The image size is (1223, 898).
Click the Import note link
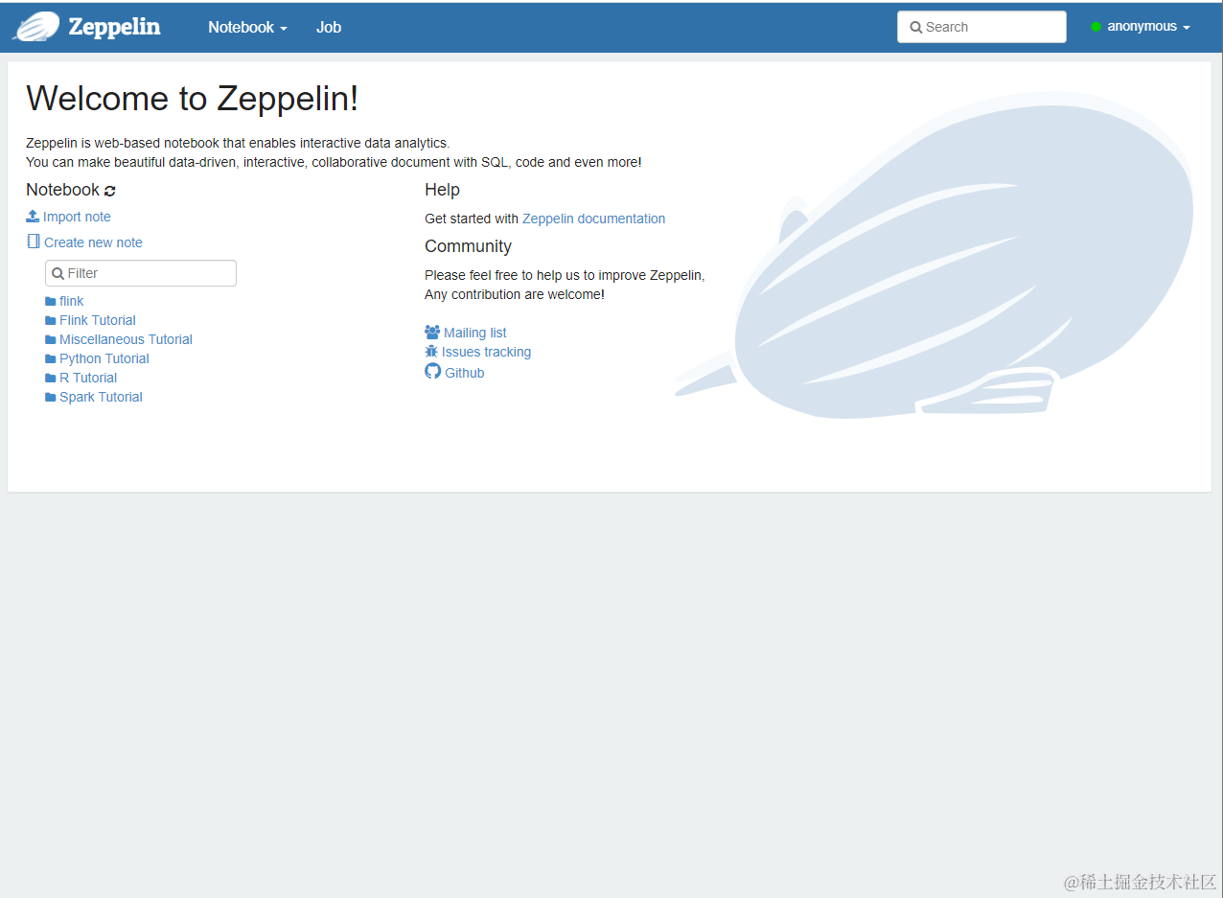[x=77, y=217]
